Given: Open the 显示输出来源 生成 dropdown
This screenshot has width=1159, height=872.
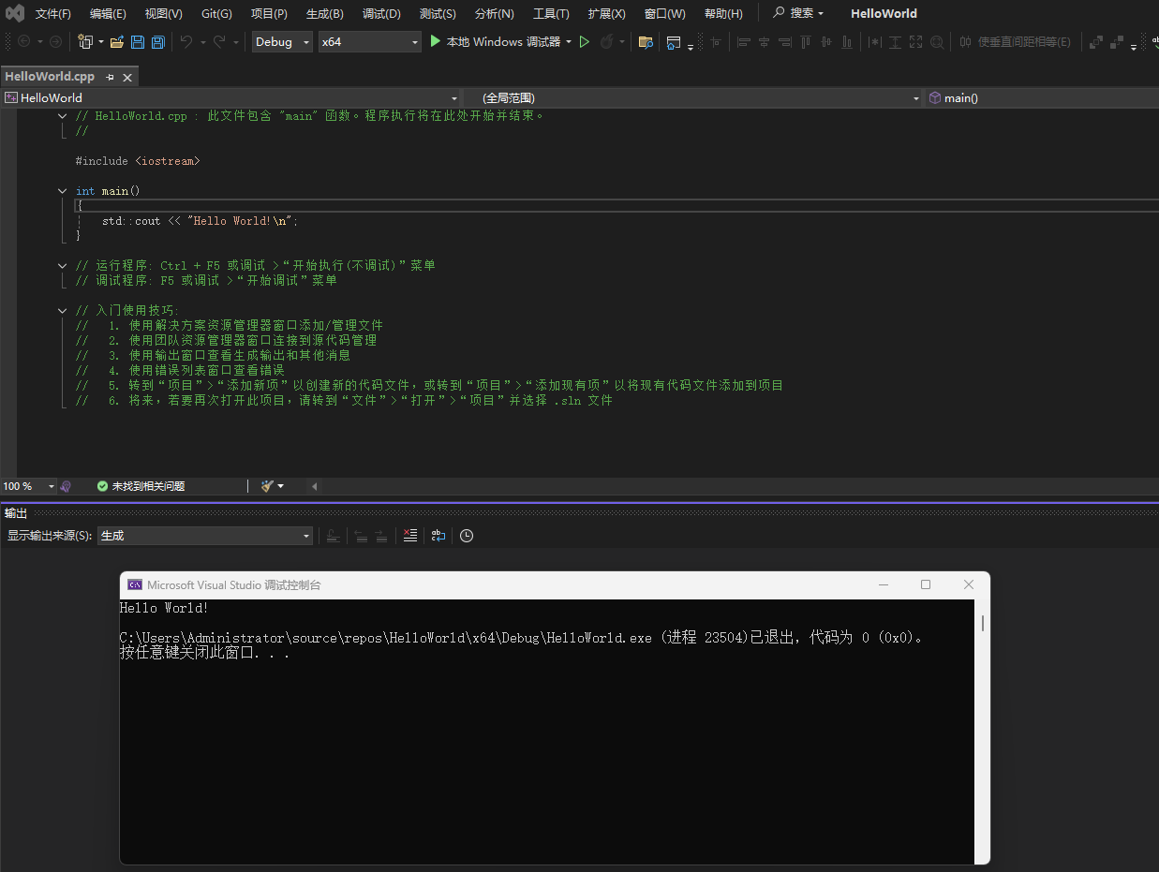Looking at the screenshot, I should (205, 536).
